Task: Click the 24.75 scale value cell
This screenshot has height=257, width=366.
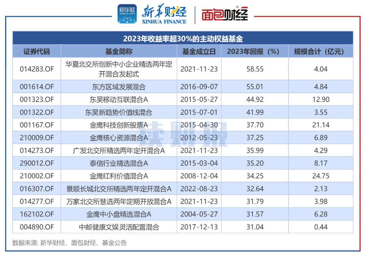Action: coord(321,176)
